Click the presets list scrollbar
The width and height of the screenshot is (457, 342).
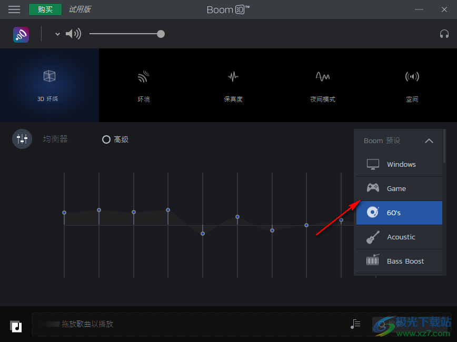[x=444, y=146]
